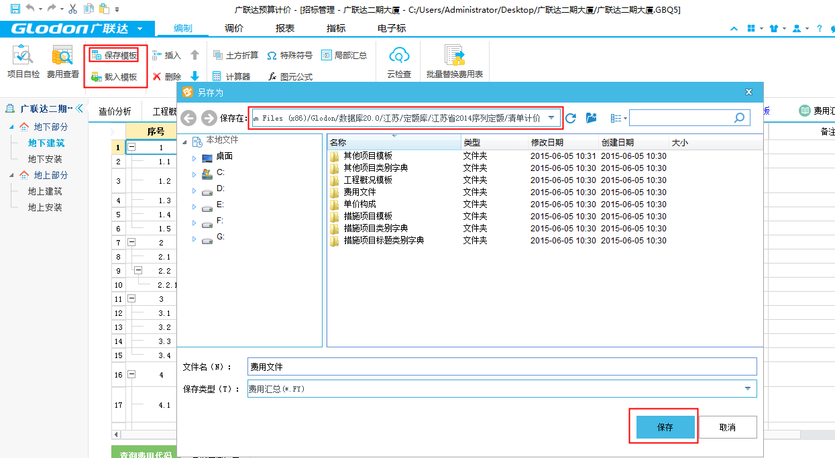
Task: Expand the 保存在 path dropdown
Action: click(x=551, y=118)
